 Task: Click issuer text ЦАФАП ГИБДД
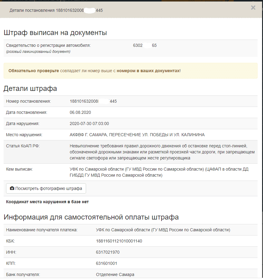(x=159, y=172)
